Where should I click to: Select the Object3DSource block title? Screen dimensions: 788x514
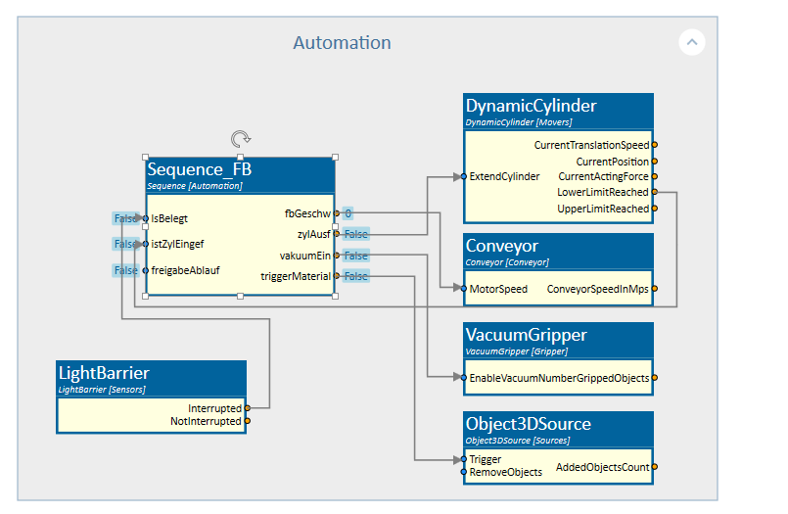(x=529, y=424)
